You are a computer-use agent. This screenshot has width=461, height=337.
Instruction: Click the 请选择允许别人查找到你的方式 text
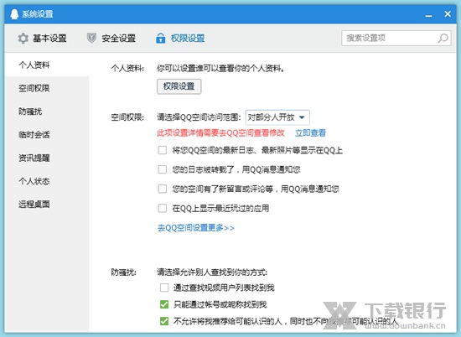(x=212, y=272)
